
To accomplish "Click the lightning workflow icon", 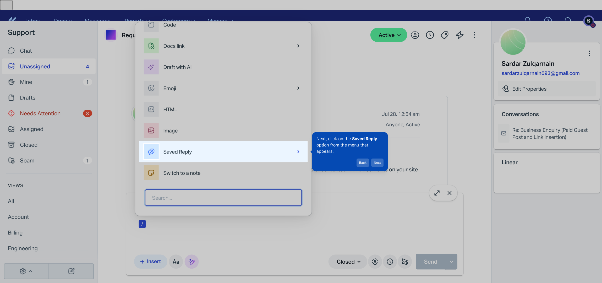I will 460,35.
